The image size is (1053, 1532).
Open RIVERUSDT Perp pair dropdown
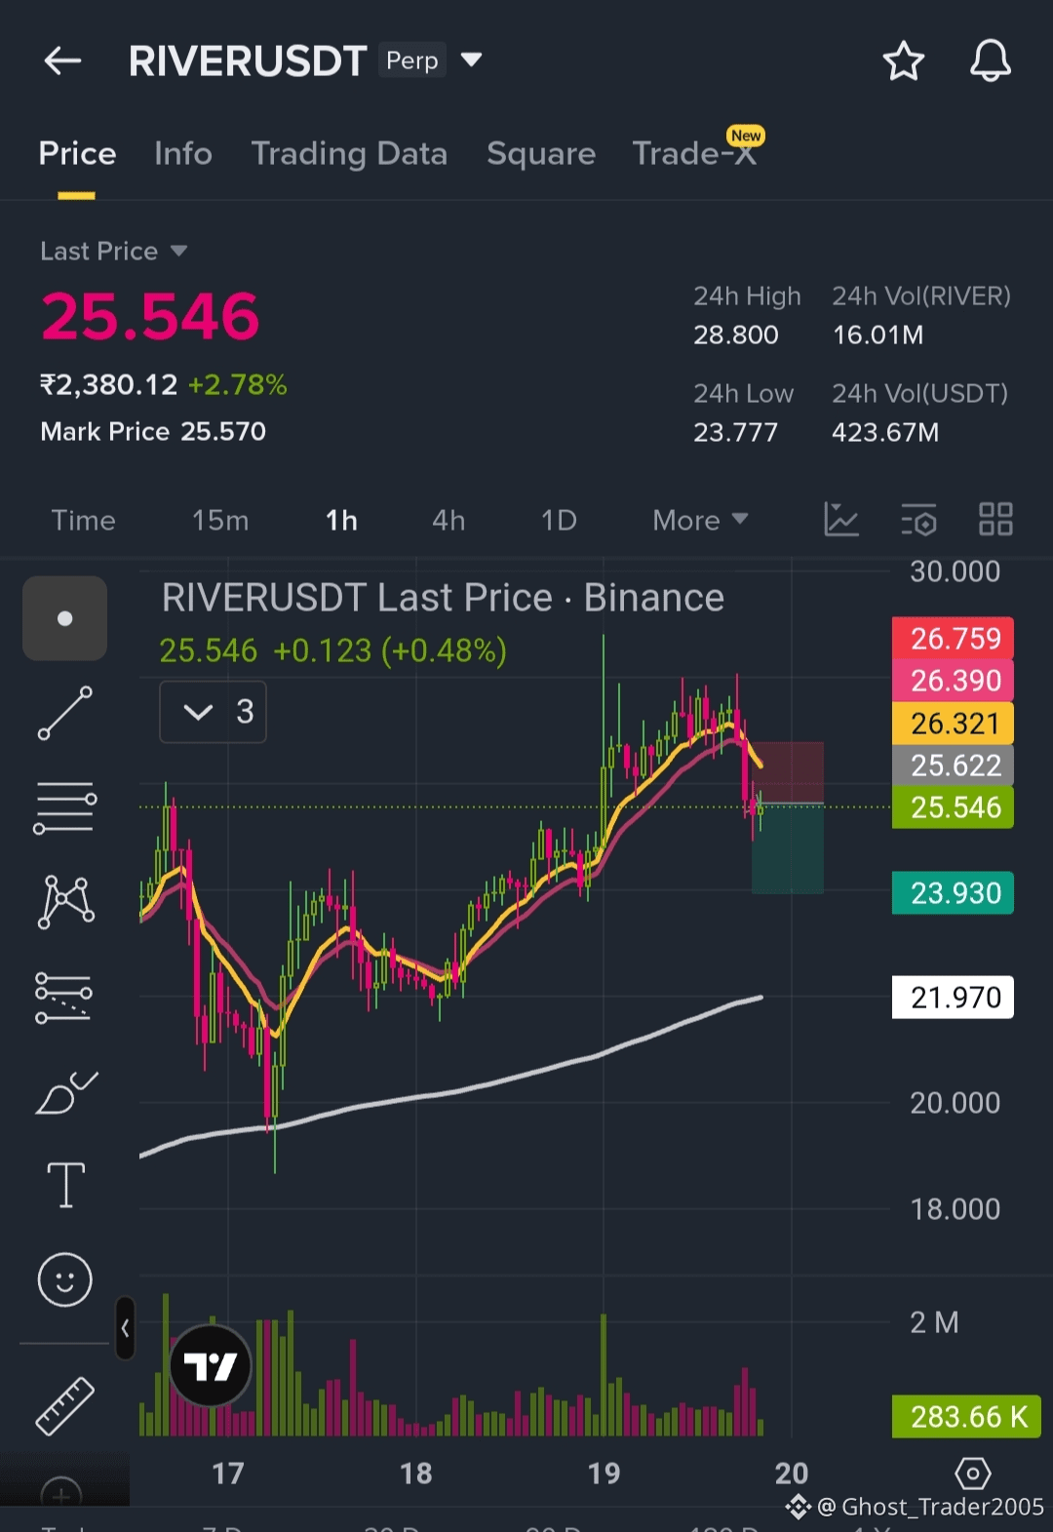472,59
